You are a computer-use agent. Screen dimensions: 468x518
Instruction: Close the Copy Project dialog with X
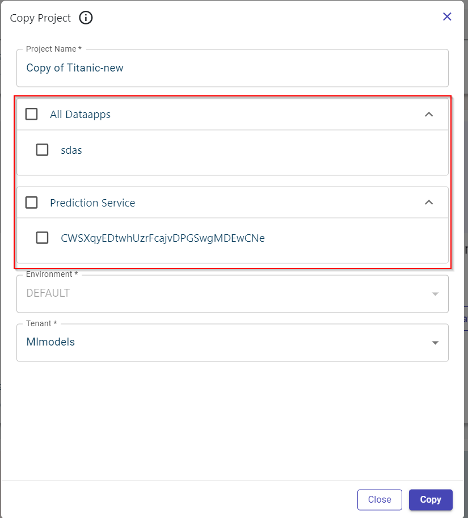(x=447, y=16)
